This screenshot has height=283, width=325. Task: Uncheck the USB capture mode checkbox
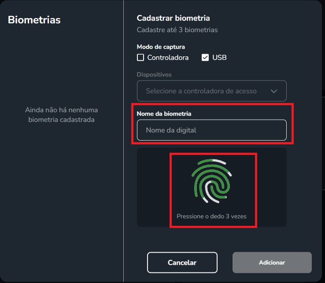click(205, 57)
